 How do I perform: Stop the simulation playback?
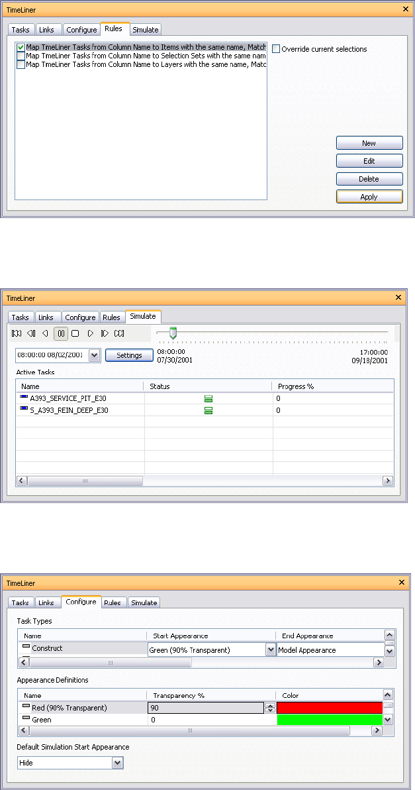(75, 333)
